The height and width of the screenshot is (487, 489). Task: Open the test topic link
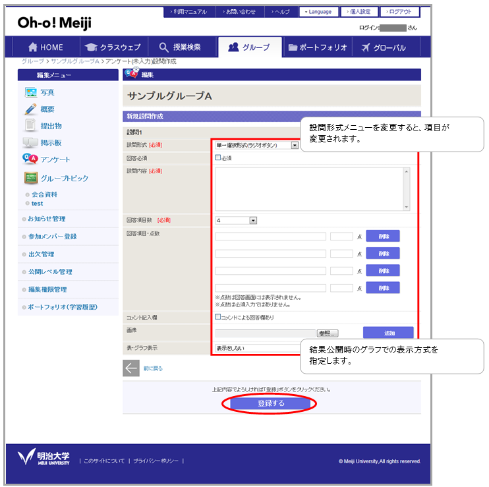pyautogui.click(x=37, y=203)
